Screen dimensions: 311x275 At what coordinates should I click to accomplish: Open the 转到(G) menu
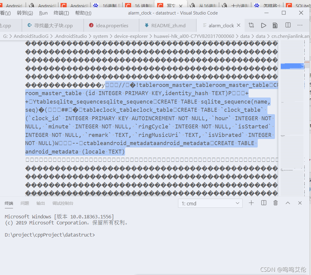tap(25, 13)
